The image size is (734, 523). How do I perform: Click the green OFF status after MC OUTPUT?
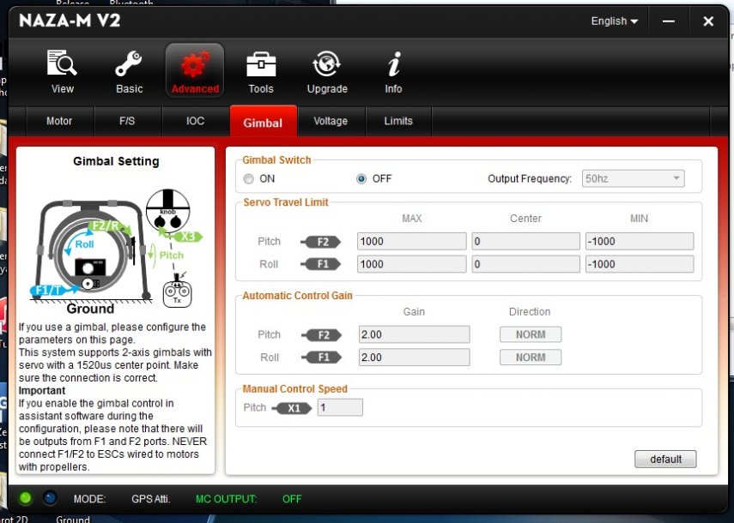point(292,499)
